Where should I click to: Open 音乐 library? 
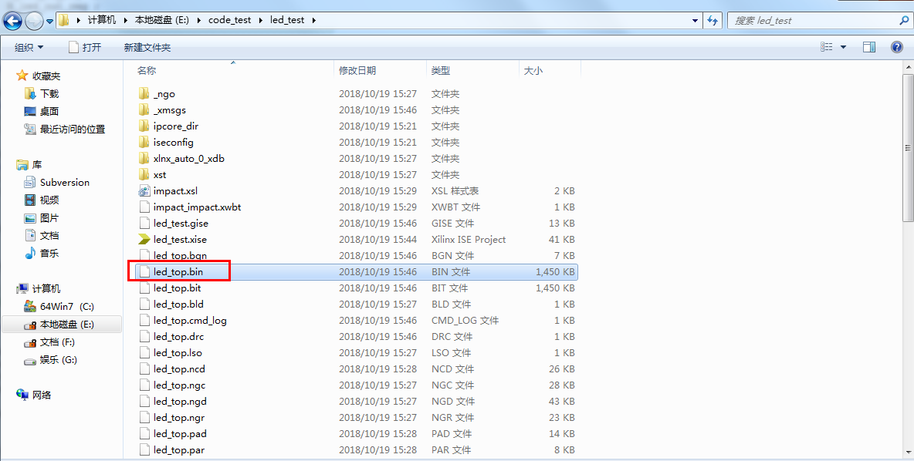pyautogui.click(x=49, y=253)
